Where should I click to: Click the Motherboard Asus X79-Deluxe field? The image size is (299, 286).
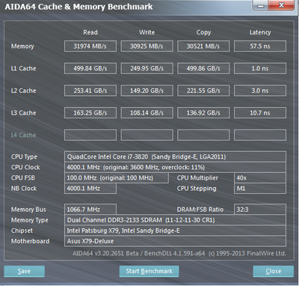pos(175,241)
